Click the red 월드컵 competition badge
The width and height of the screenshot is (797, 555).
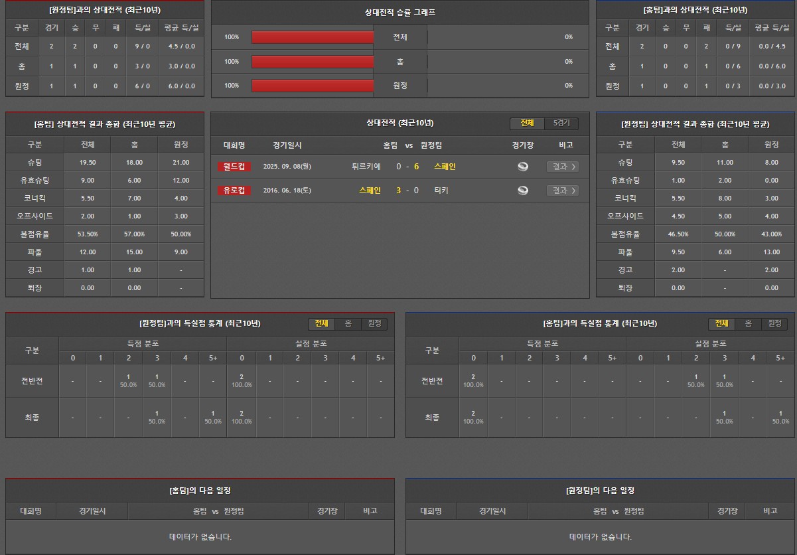click(234, 167)
